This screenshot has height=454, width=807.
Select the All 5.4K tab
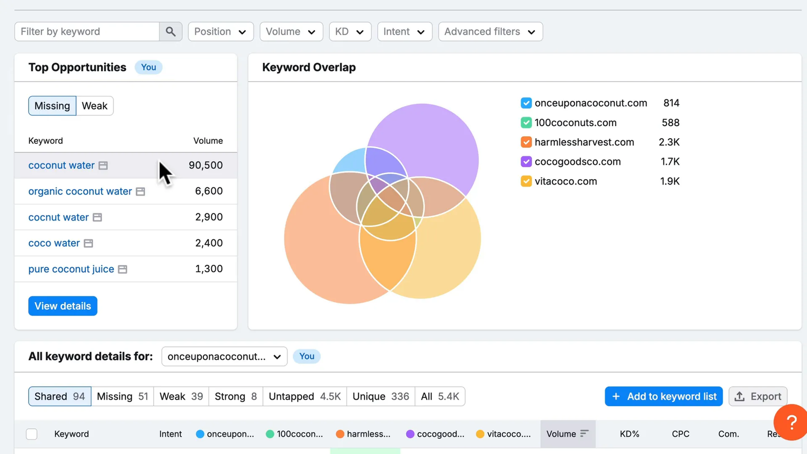coord(440,396)
